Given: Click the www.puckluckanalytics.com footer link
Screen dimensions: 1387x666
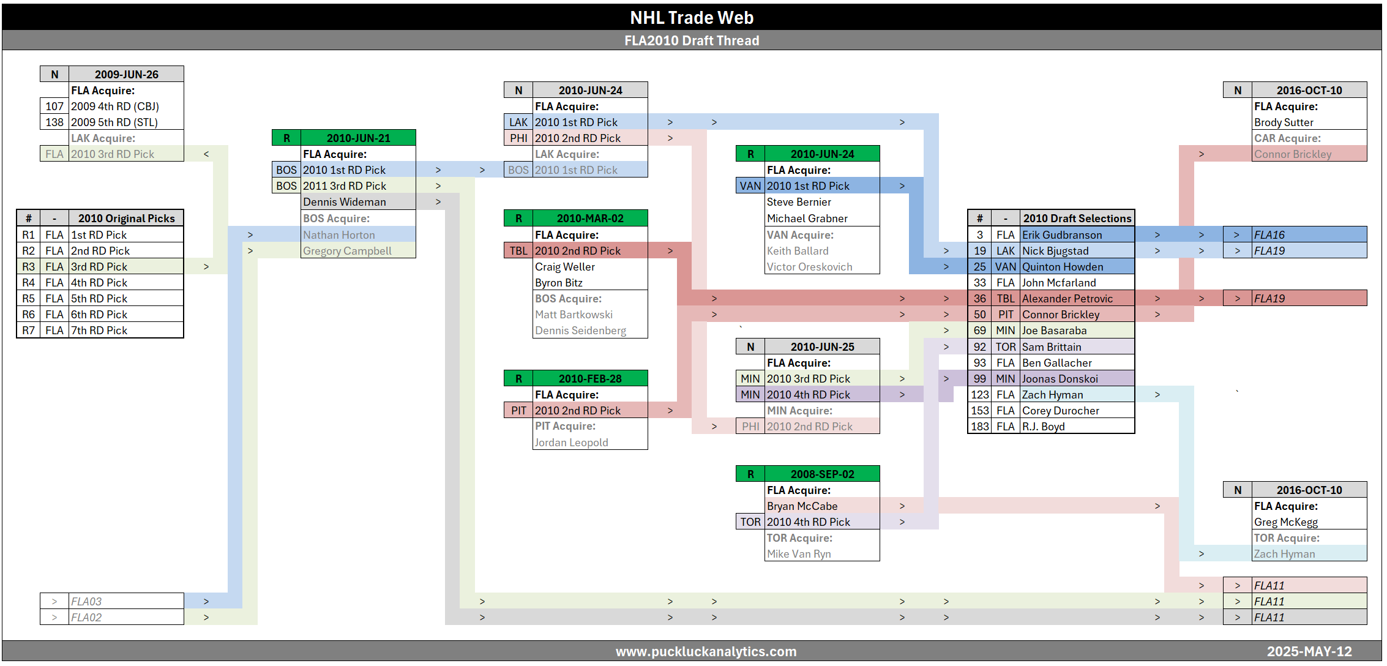Looking at the screenshot, I should click(706, 651).
